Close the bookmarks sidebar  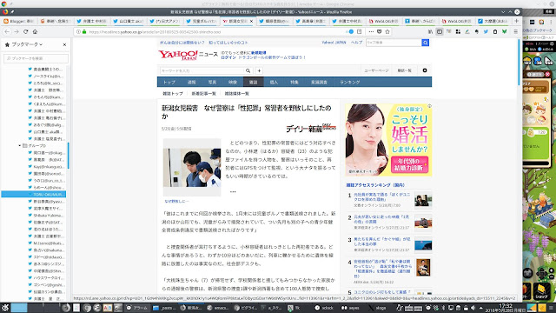coord(64,44)
